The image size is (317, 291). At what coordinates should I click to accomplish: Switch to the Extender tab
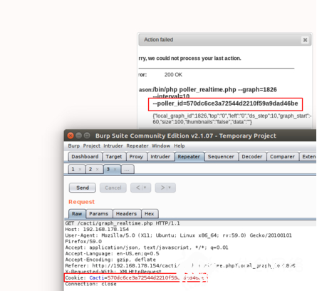click(x=308, y=157)
